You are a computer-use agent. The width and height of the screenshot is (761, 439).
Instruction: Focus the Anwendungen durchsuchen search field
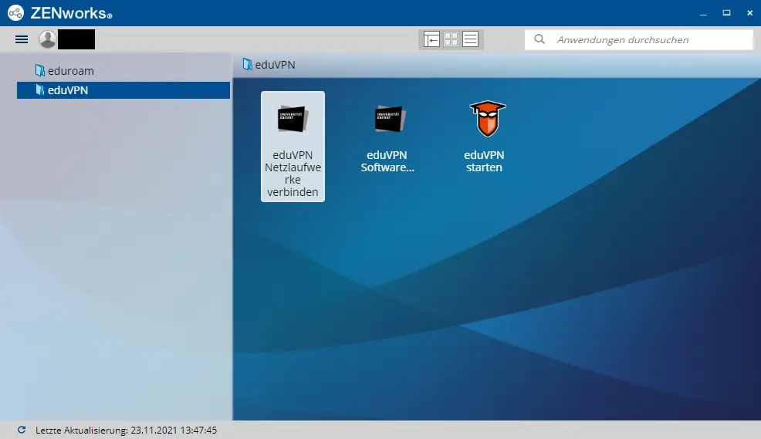click(648, 39)
